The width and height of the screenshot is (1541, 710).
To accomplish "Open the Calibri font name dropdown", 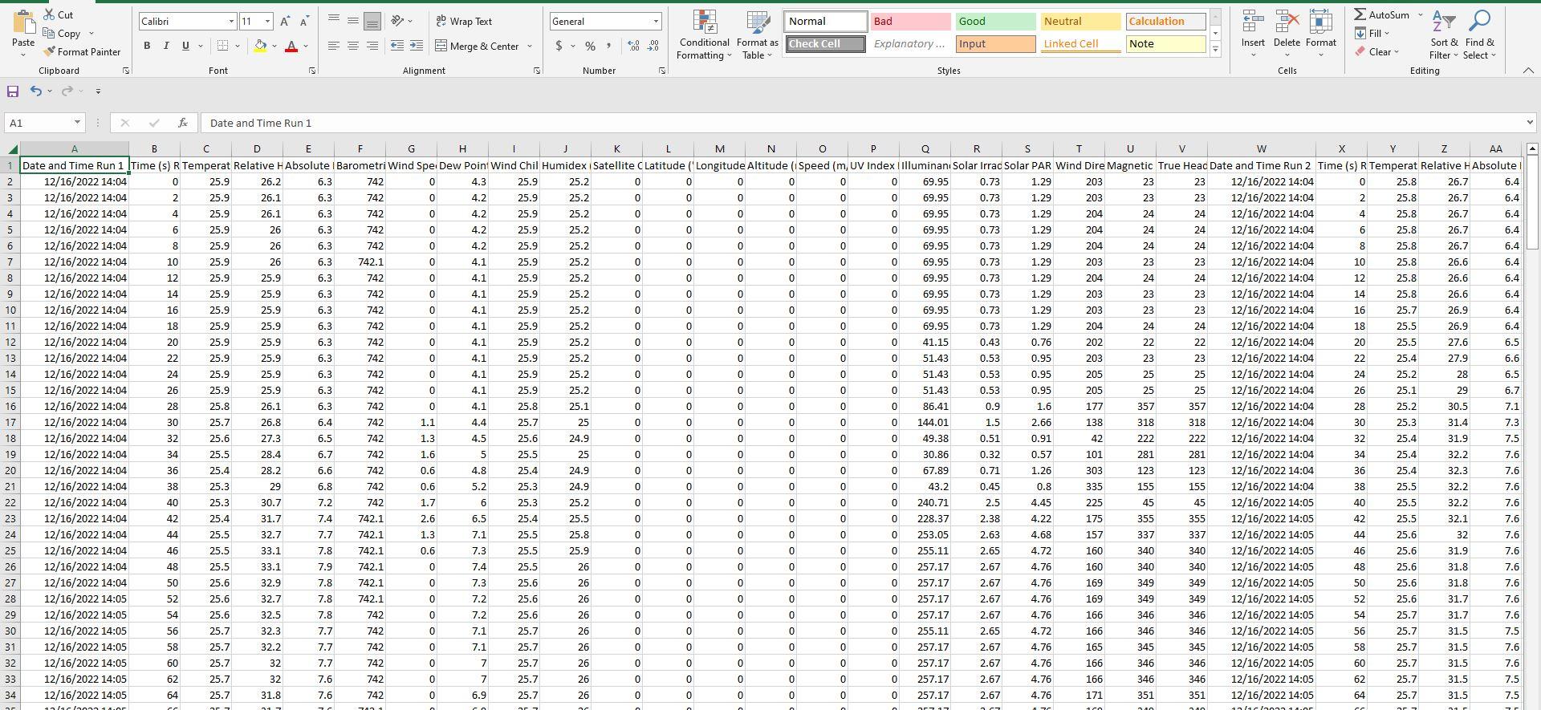I will (231, 22).
